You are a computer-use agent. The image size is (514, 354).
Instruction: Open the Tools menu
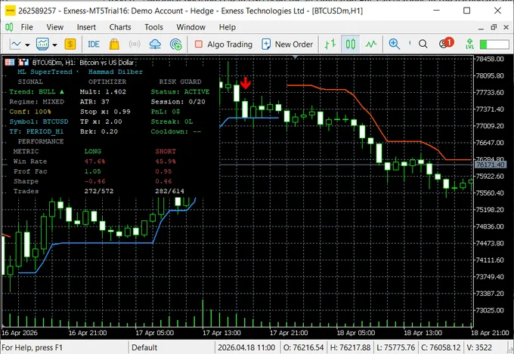153,27
